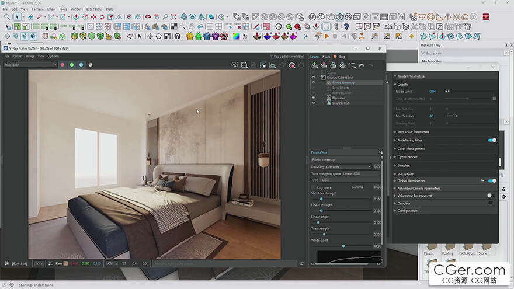Open the Camera menu in SketchUp

[37, 9]
